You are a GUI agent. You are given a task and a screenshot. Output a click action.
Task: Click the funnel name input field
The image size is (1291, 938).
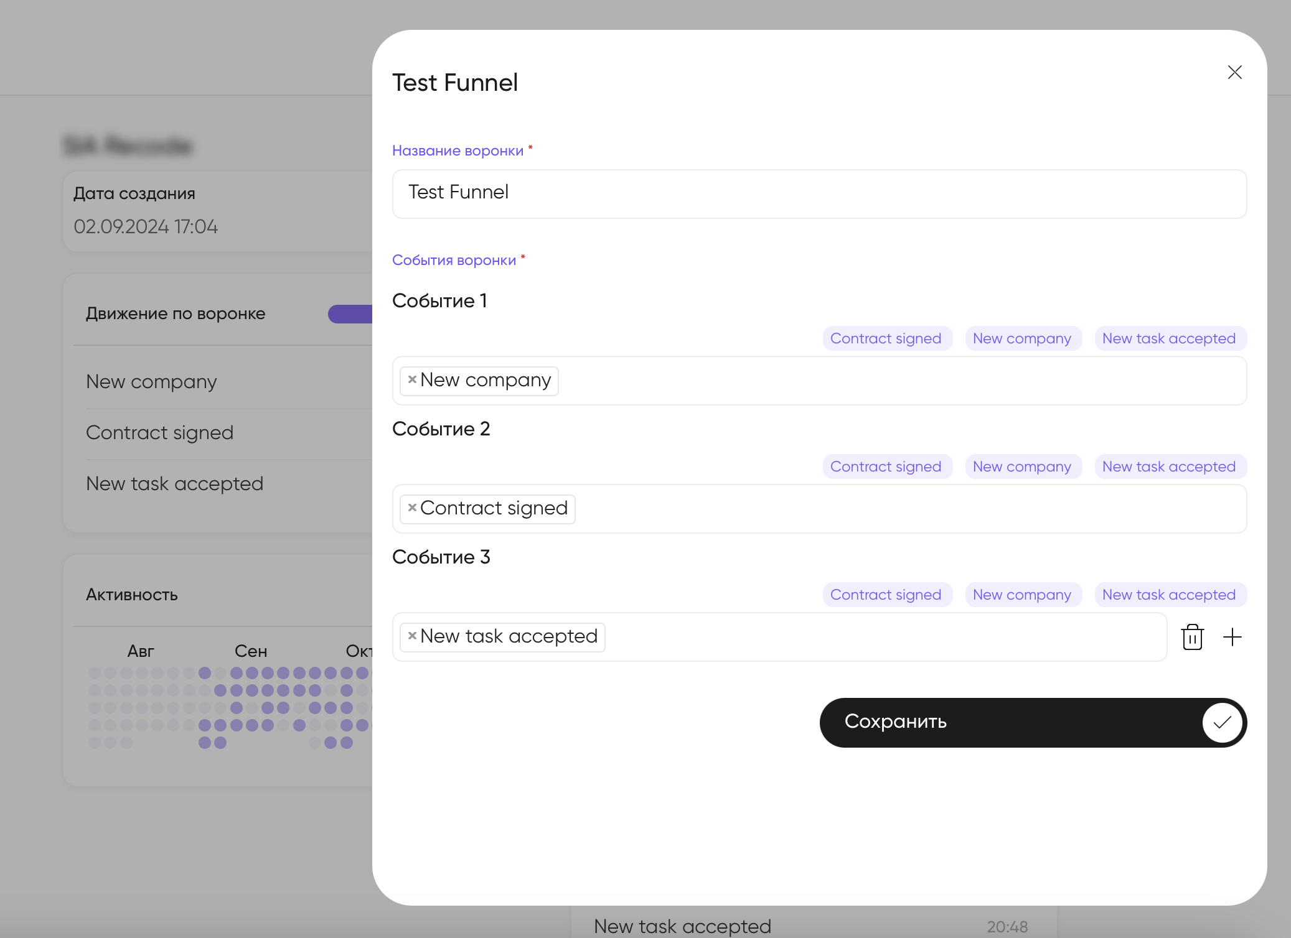pos(819,193)
